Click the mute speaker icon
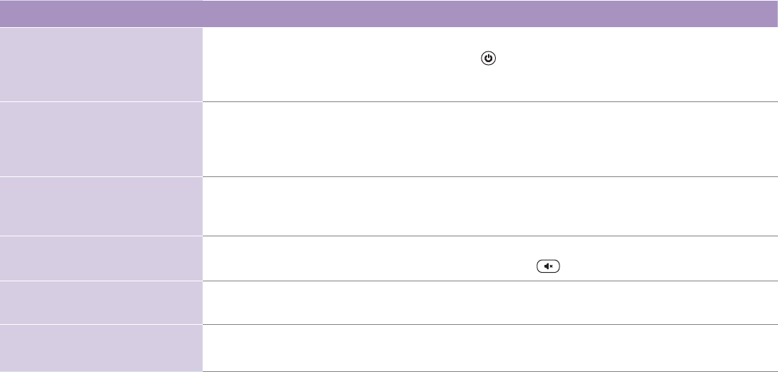 coord(548,266)
